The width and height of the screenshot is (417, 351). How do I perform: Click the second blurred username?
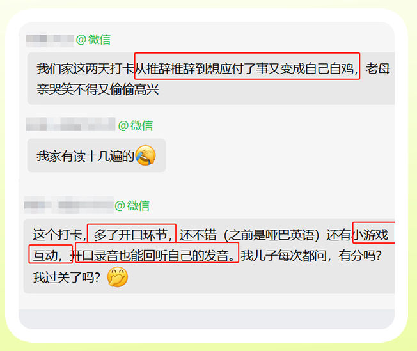coord(70,124)
